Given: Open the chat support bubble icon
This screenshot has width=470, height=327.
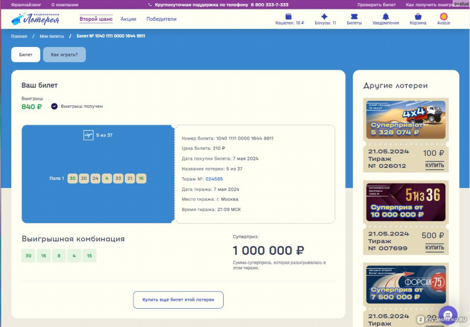Looking at the screenshot, I should [448, 314].
